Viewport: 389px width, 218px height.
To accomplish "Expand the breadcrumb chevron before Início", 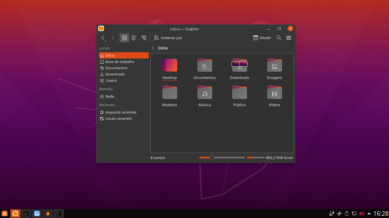I will coord(153,48).
